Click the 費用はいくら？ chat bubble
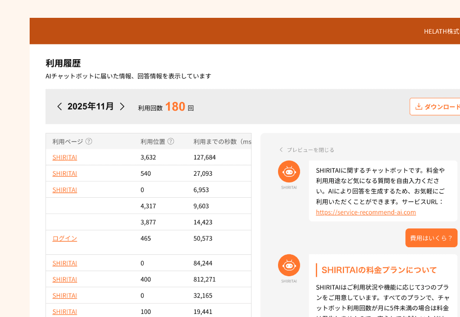The width and height of the screenshot is (460, 317). point(431,238)
